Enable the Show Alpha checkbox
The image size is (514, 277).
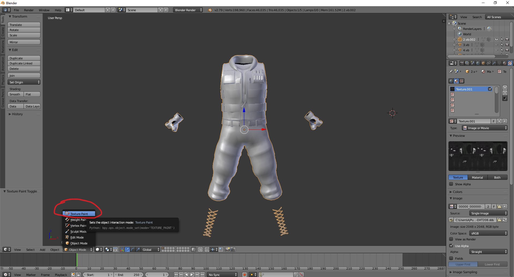[451, 184]
